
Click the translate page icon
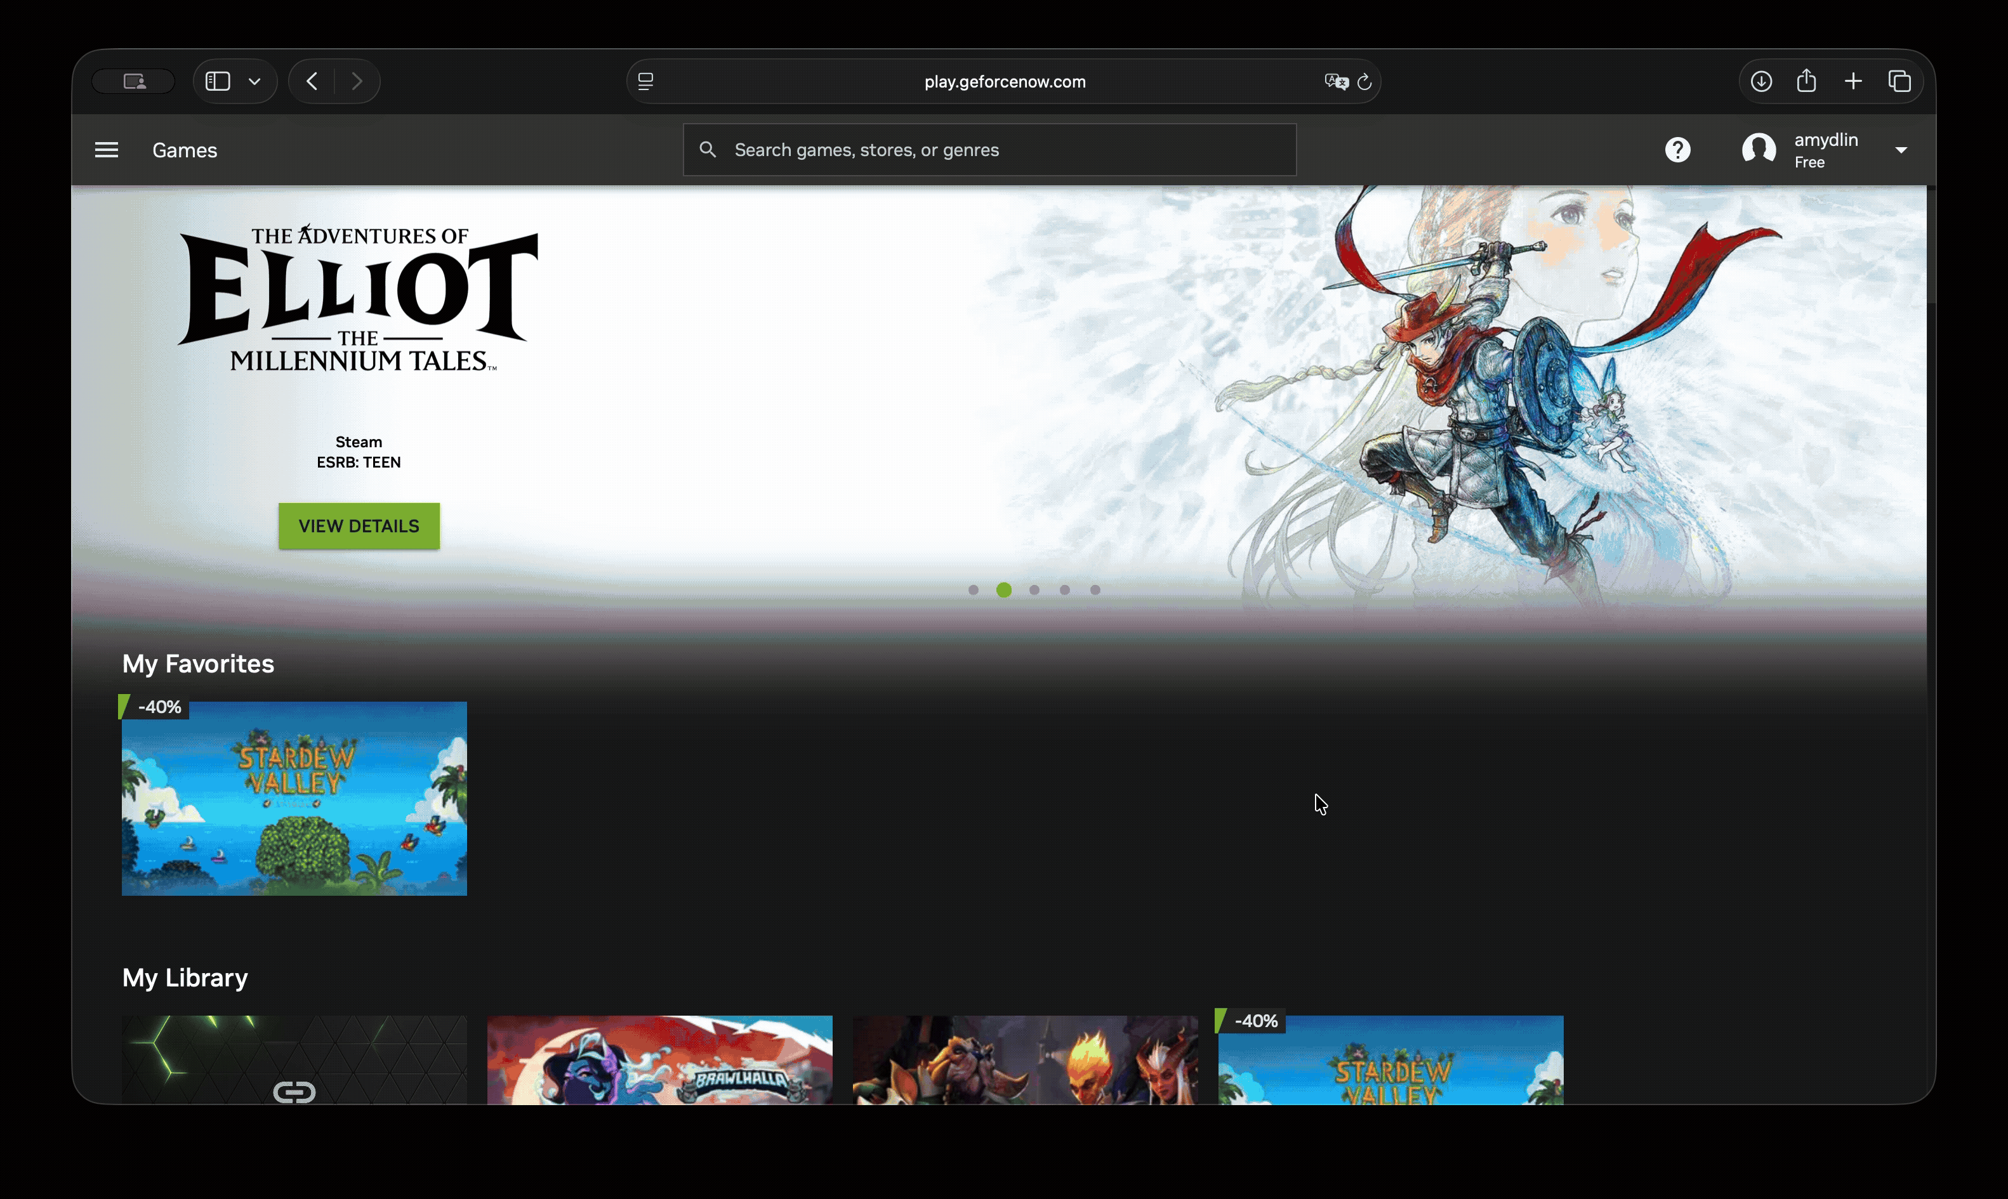tap(1336, 81)
